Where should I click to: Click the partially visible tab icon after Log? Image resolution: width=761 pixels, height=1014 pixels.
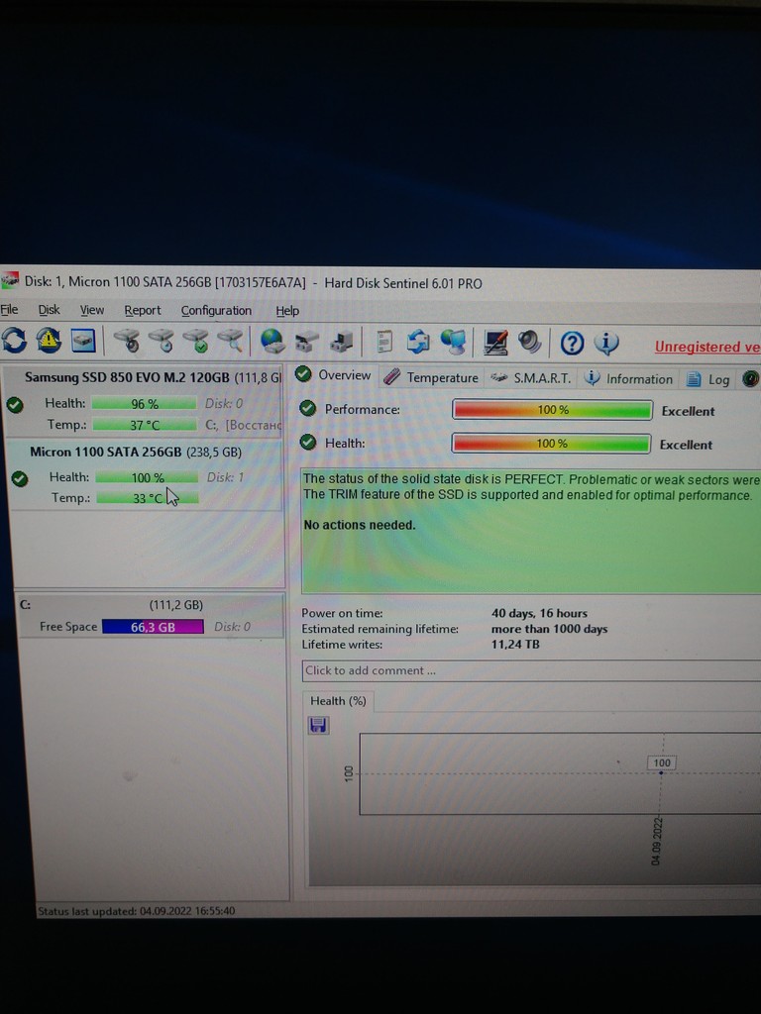coord(751,379)
